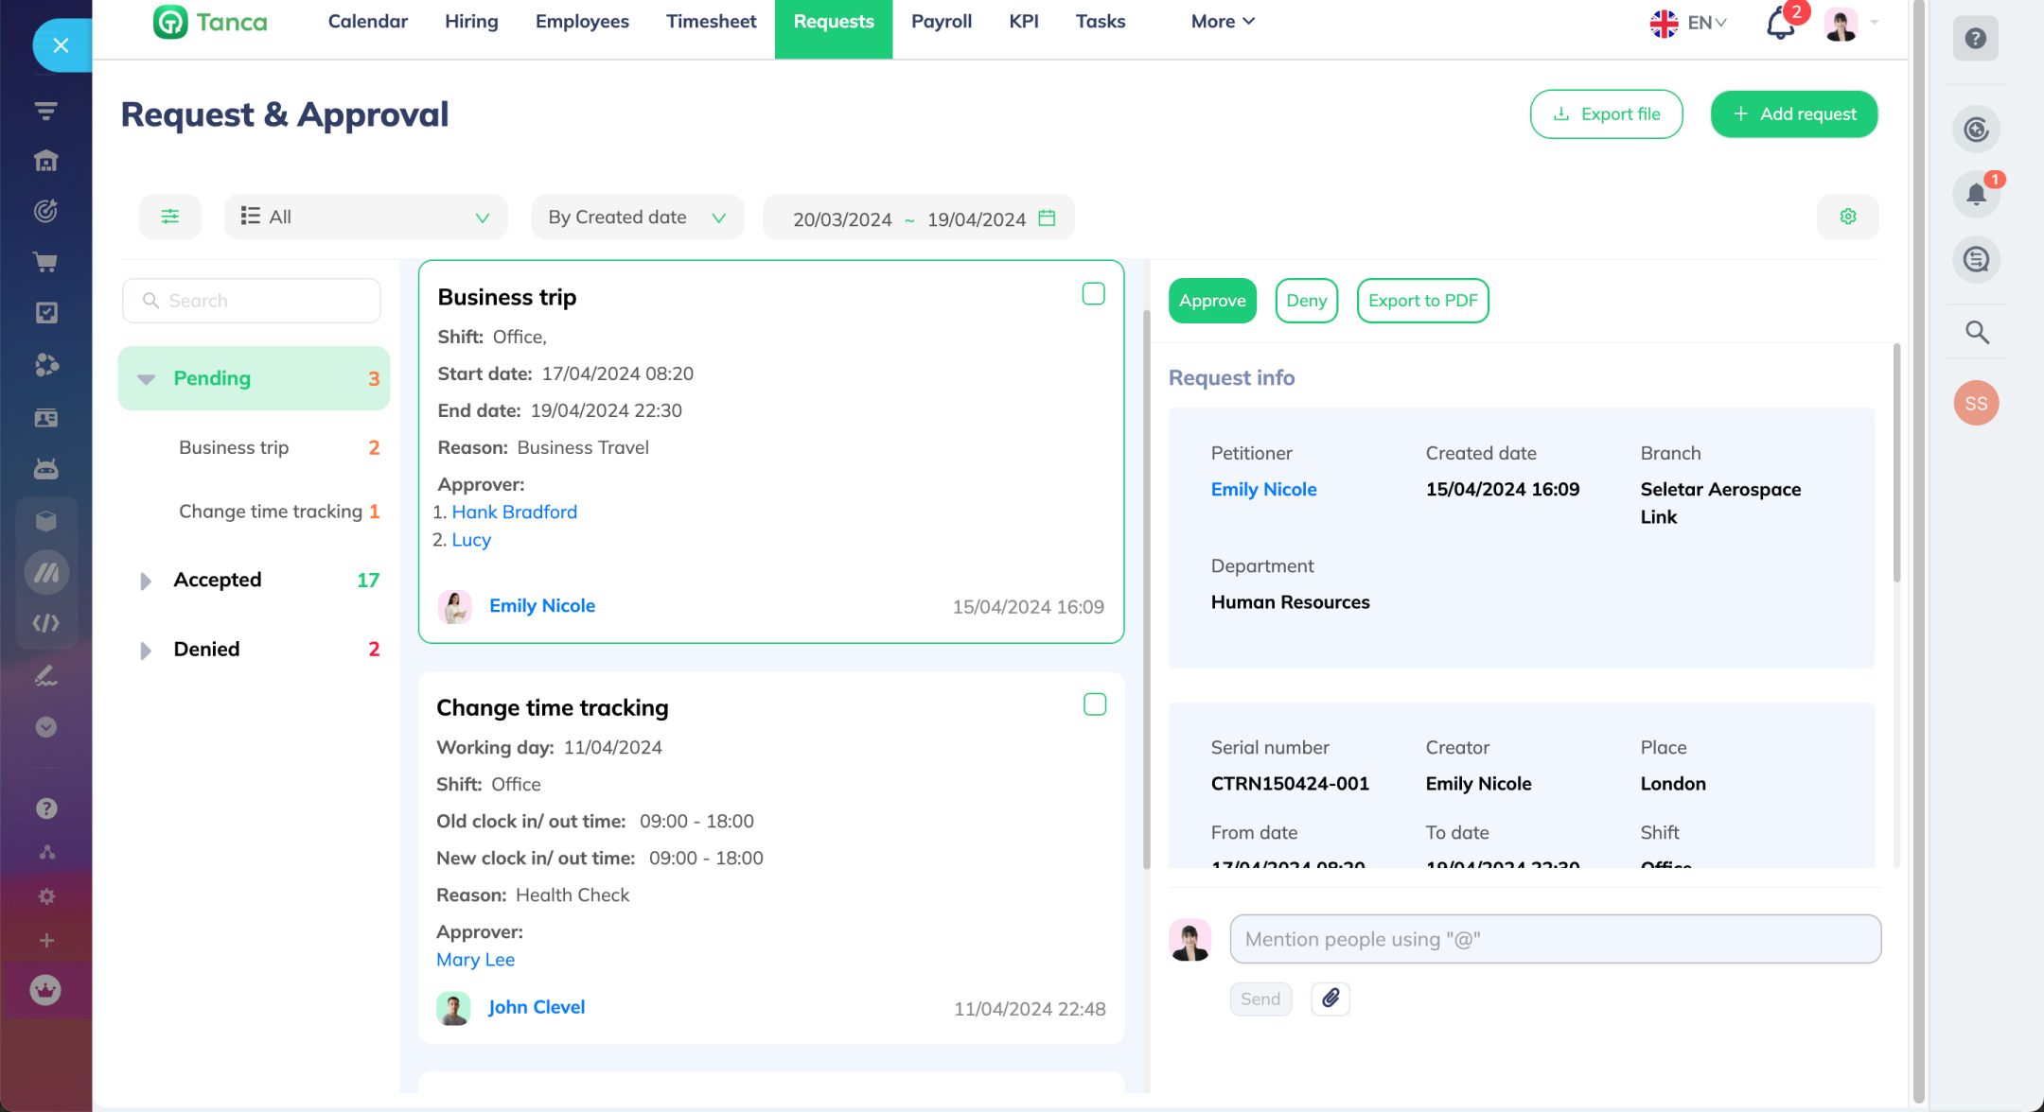Click the mention people comment field
This screenshot has width=2044, height=1112.
tap(1555, 939)
